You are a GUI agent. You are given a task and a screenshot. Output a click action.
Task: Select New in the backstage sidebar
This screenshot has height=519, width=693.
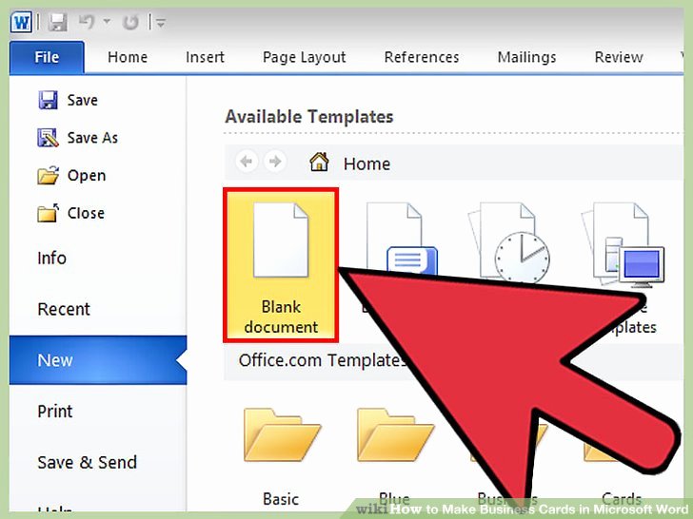pos(98,360)
